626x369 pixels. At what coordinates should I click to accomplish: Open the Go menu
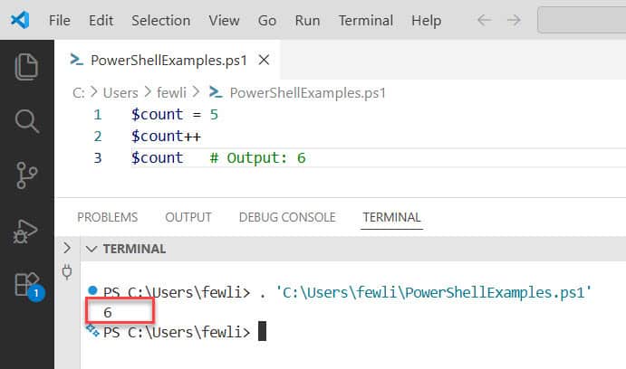(x=267, y=20)
